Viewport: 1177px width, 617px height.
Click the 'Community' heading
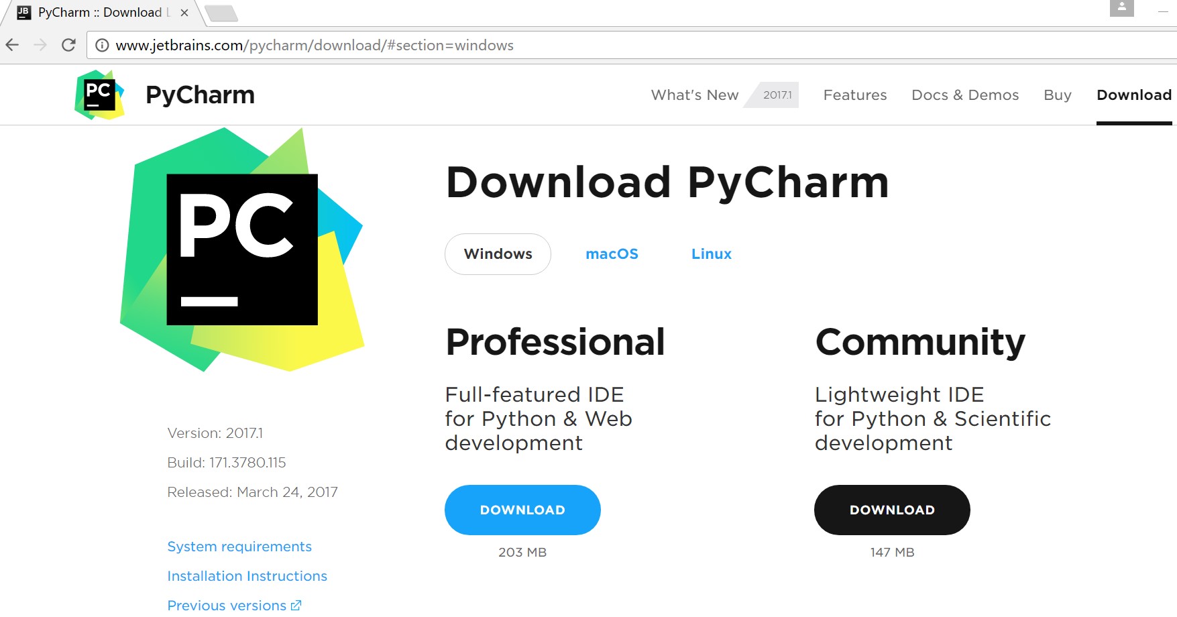click(920, 343)
